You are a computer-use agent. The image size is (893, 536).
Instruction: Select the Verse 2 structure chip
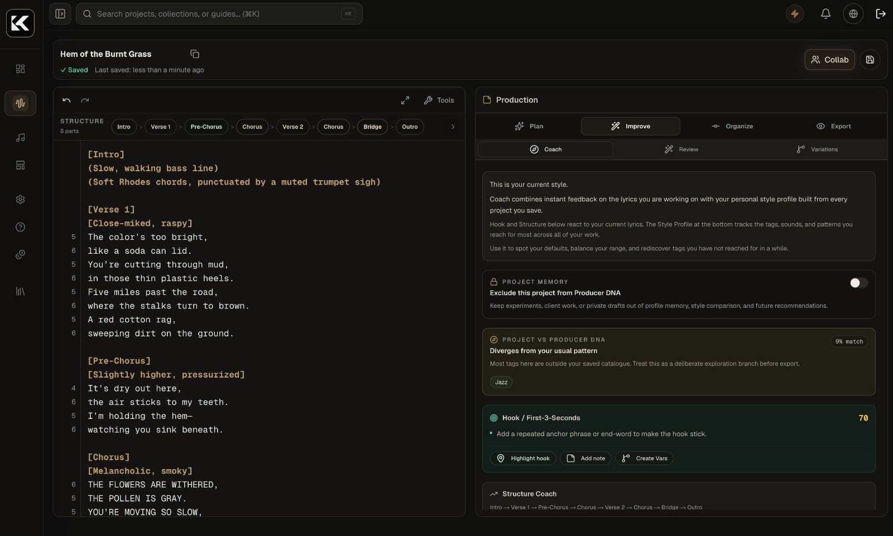[293, 127]
